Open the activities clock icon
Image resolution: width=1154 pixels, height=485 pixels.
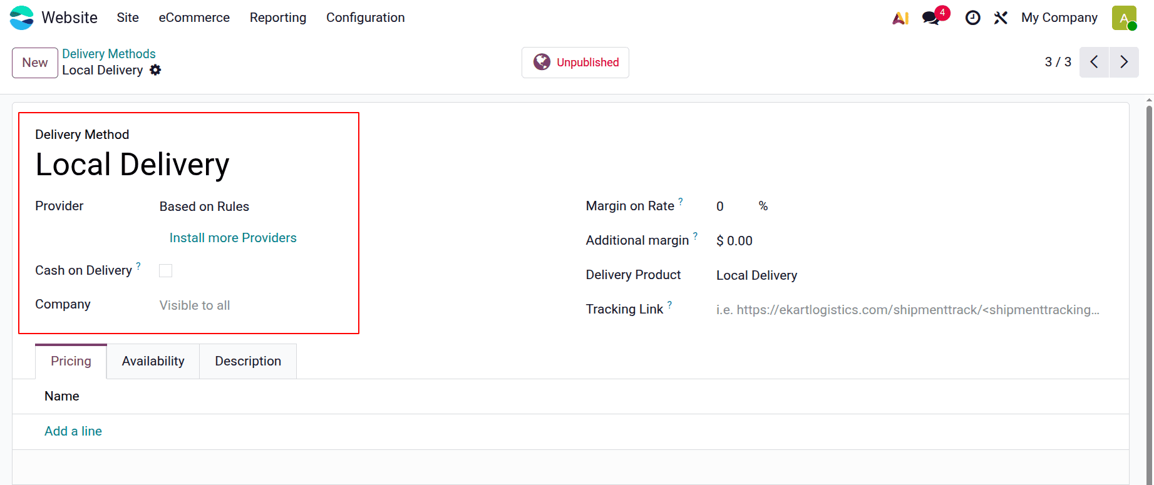(x=972, y=18)
